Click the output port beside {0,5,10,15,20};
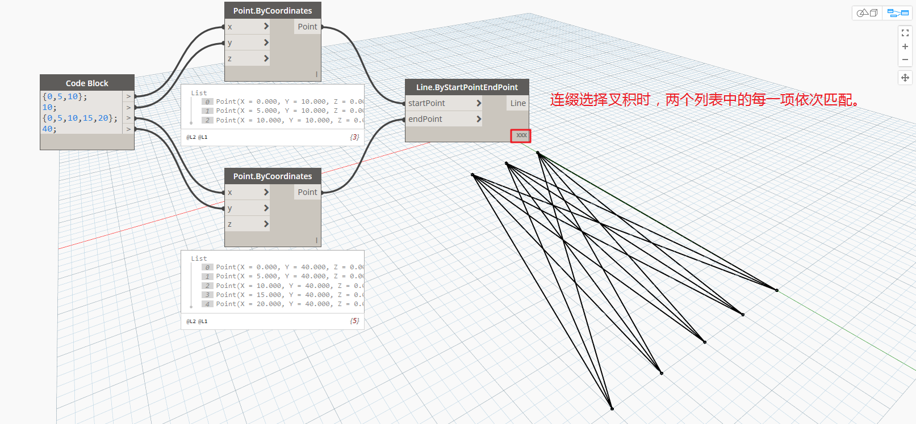The image size is (916, 424). pyautogui.click(x=128, y=118)
